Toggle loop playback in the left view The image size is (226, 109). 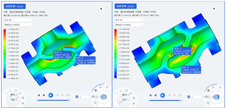(68, 95)
